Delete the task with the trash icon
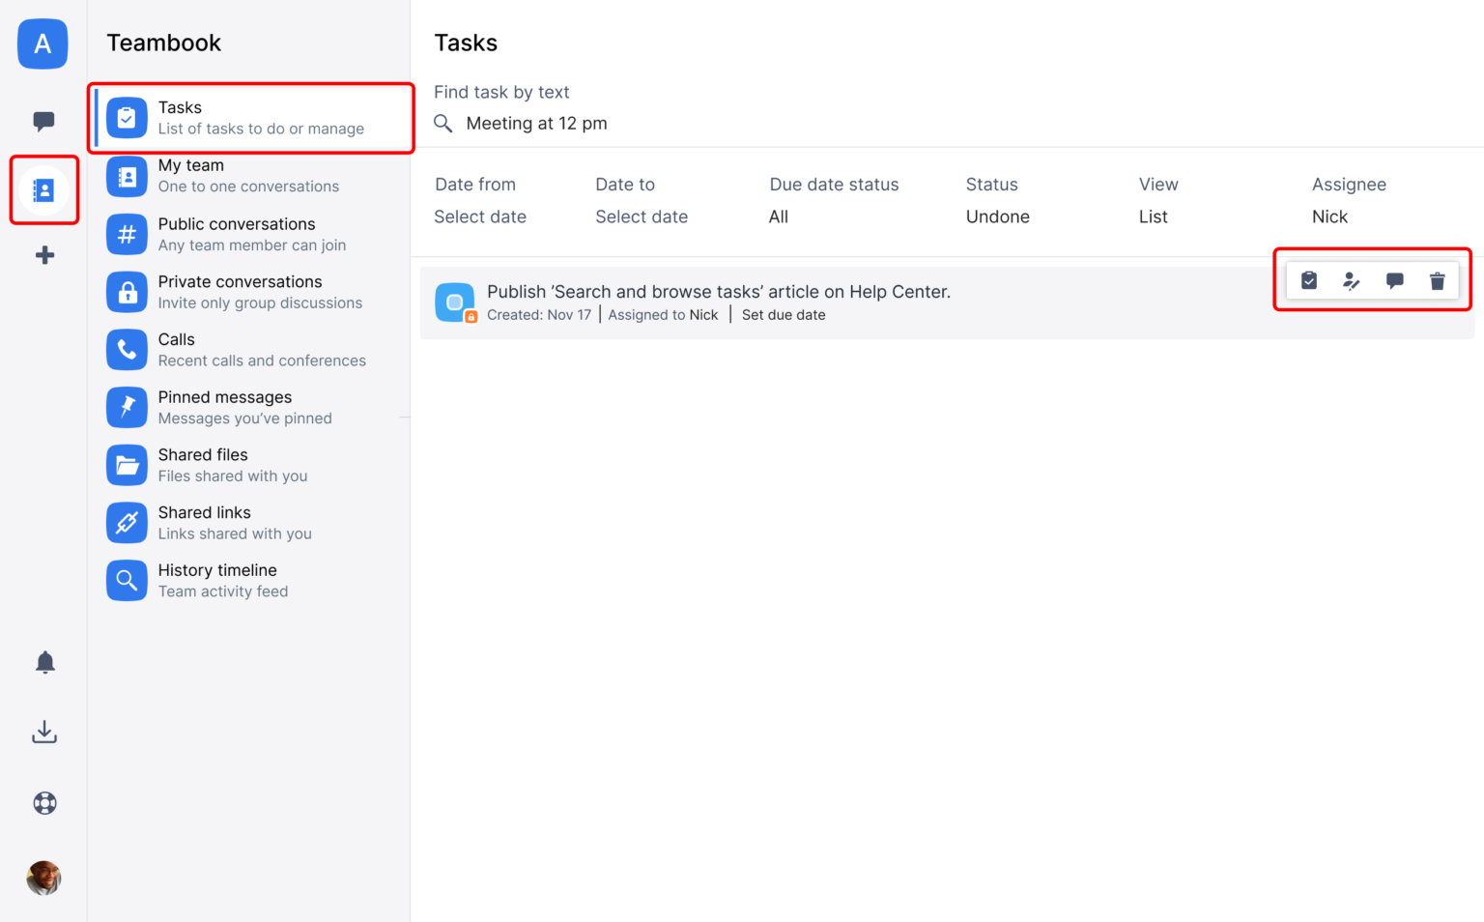The width and height of the screenshot is (1484, 922). [1437, 280]
